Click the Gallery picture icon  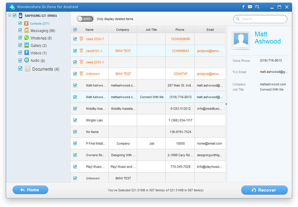tap(26, 45)
